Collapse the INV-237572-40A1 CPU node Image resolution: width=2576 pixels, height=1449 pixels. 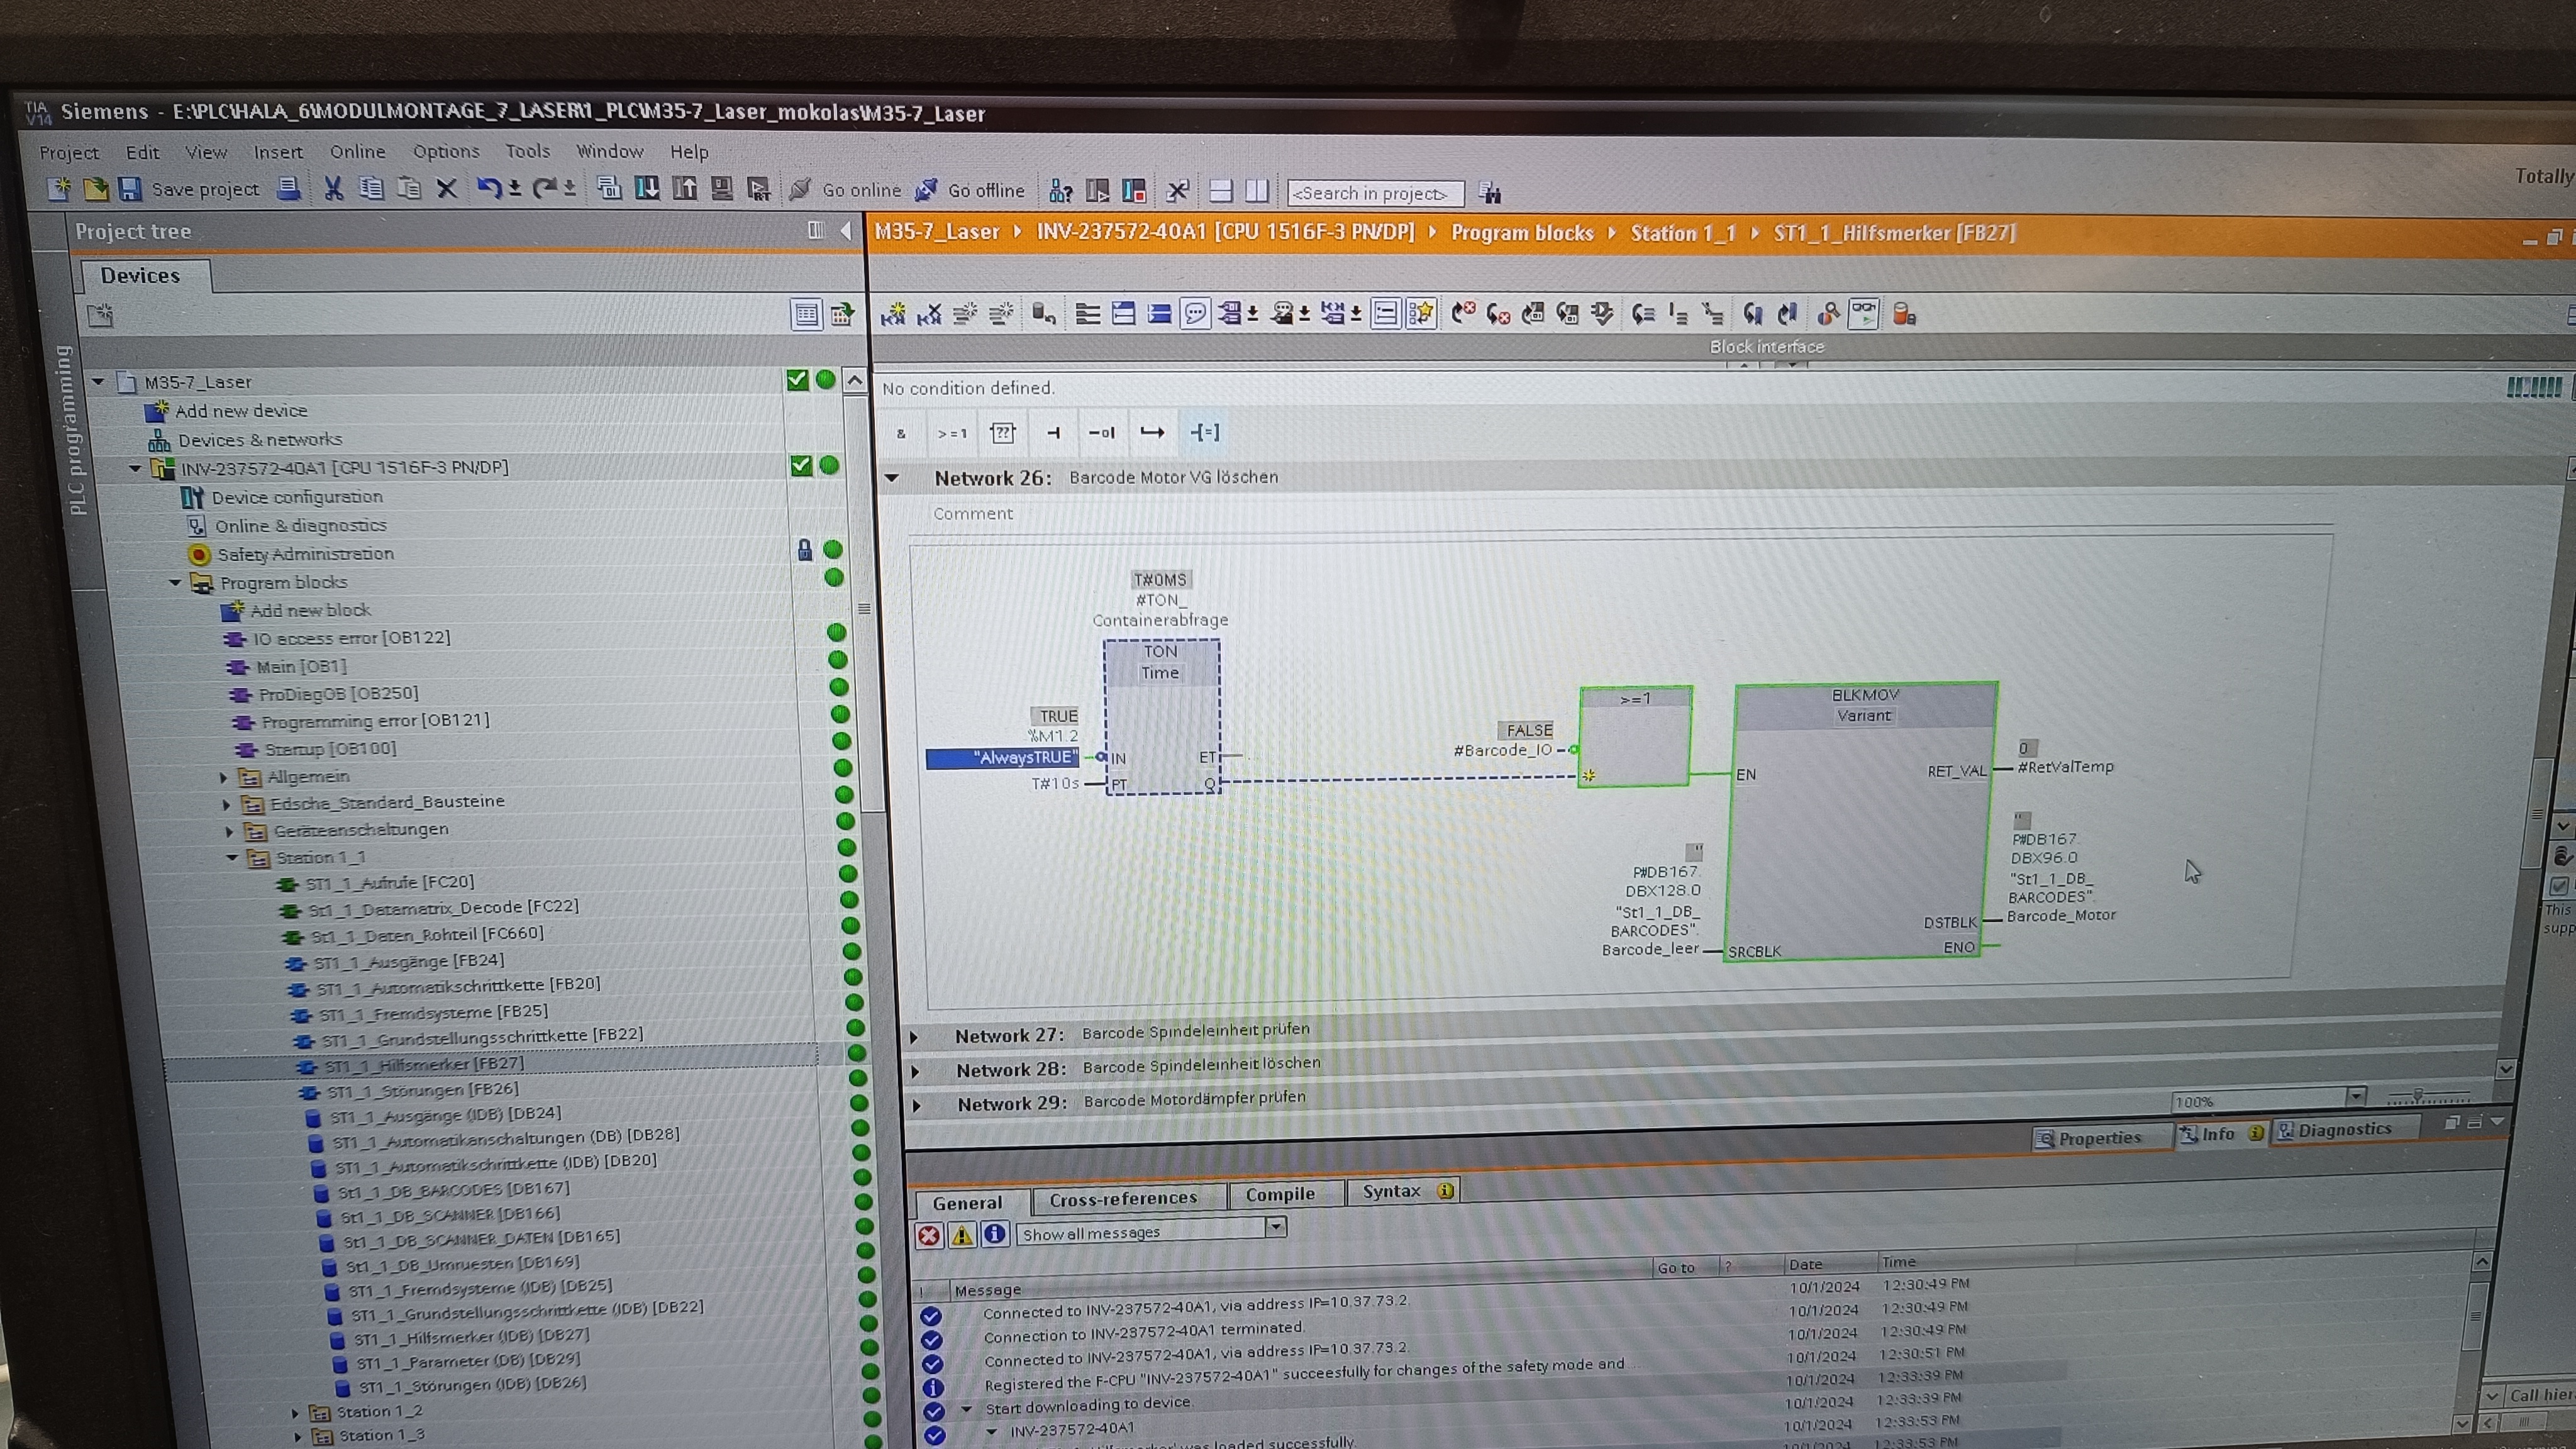(135, 467)
